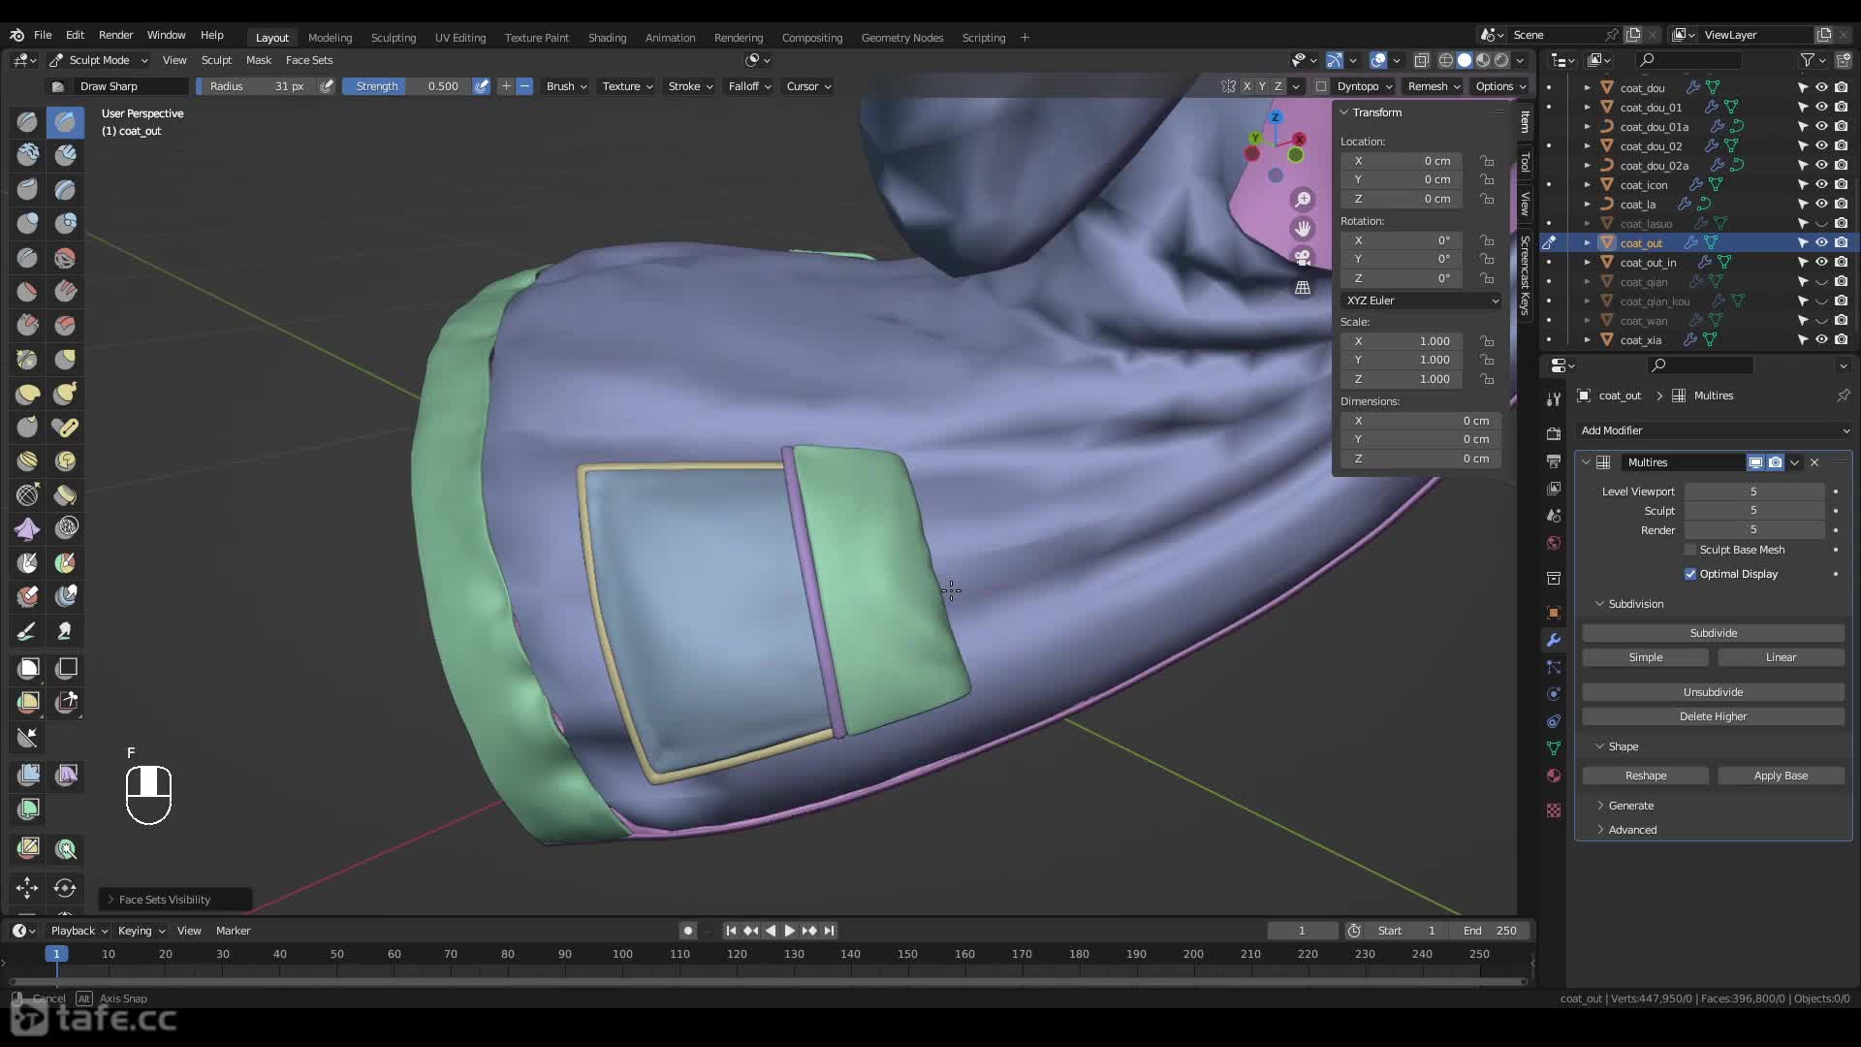Click the Reshape button

pos(1646,776)
